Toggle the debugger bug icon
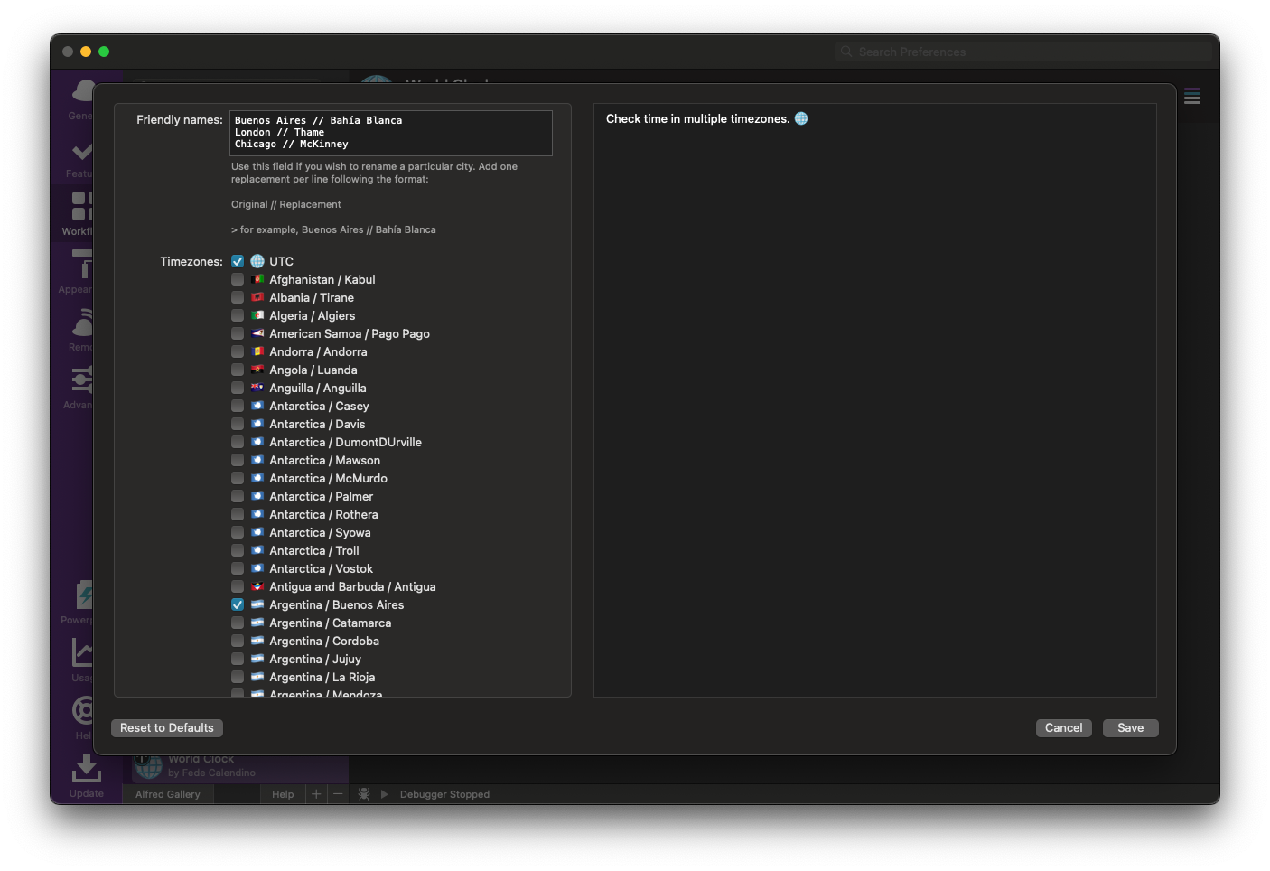The height and width of the screenshot is (871, 1270). click(x=364, y=794)
